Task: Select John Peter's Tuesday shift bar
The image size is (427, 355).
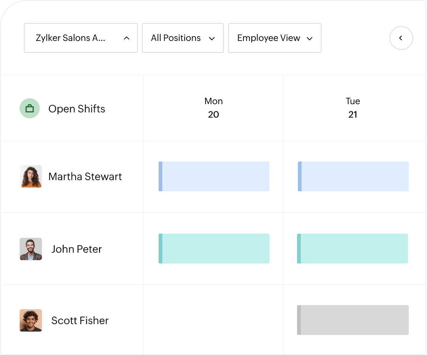Action: (354, 248)
